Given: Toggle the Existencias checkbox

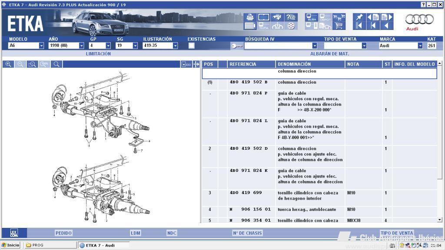Looking at the screenshot, I should coord(192,46).
